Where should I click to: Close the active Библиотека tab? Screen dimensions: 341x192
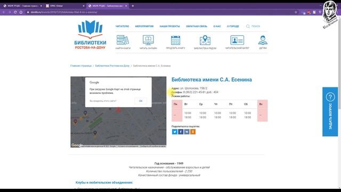point(126,6)
